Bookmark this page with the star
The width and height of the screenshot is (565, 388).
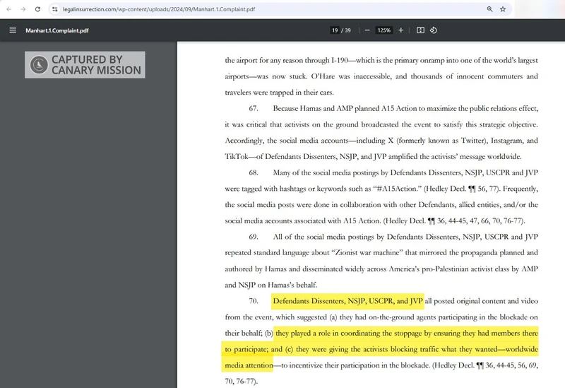point(503,9)
